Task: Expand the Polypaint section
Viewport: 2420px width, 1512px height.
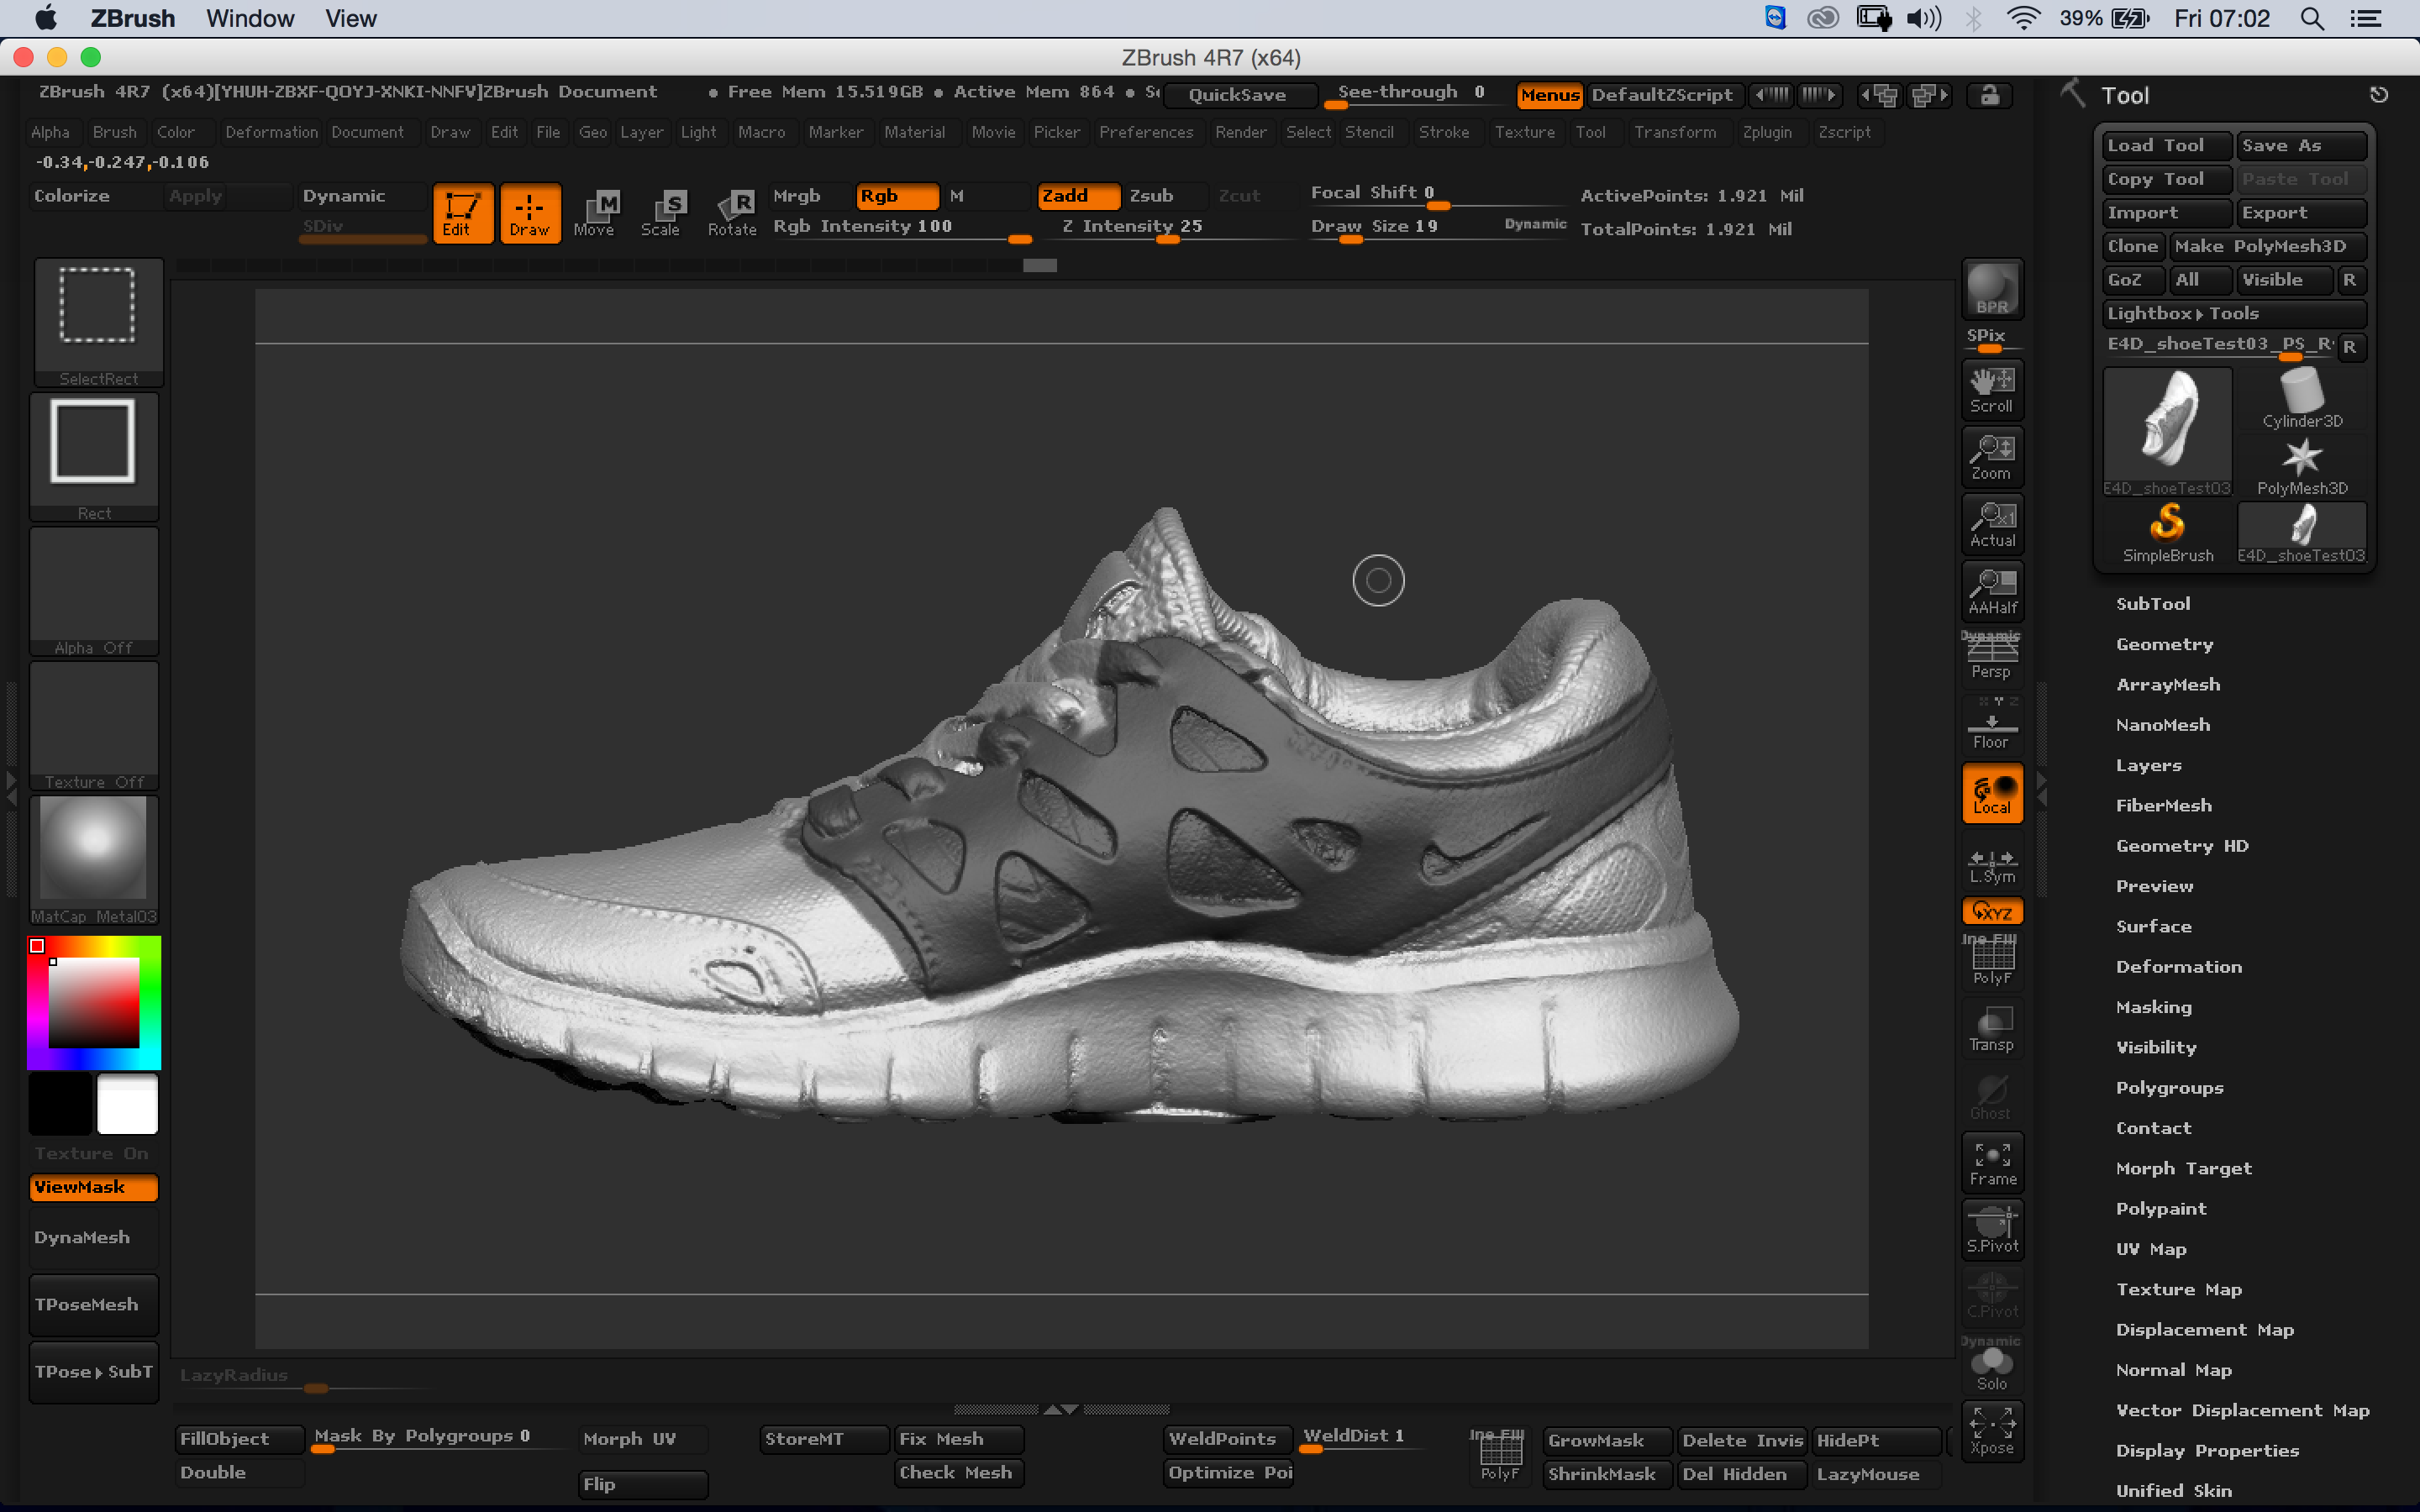Action: point(2161,1208)
